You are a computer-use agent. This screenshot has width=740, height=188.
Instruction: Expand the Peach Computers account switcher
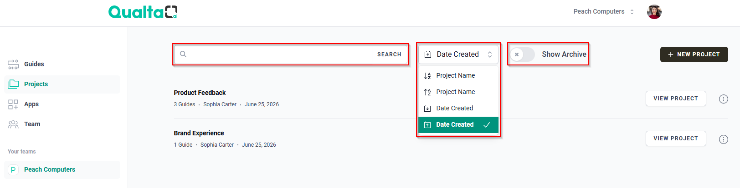pos(603,12)
